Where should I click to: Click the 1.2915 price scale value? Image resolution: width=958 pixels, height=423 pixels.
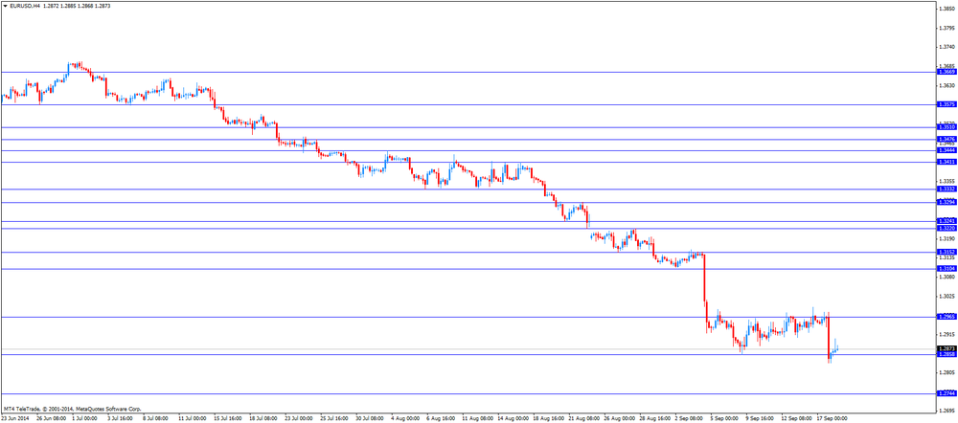coord(947,335)
